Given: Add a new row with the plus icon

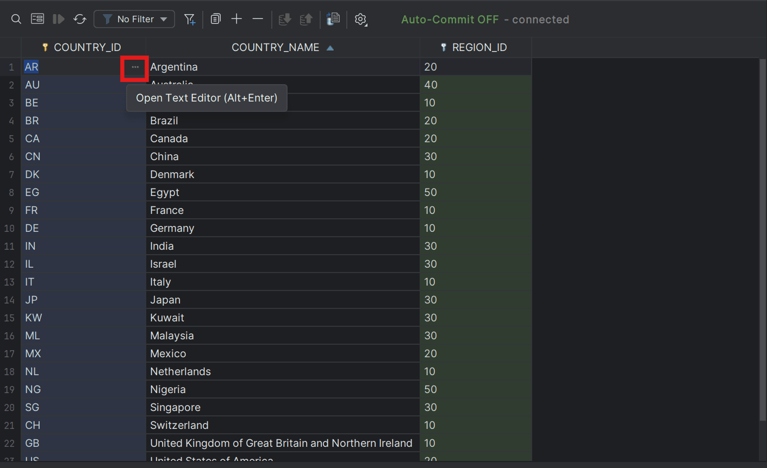Looking at the screenshot, I should click(x=236, y=18).
